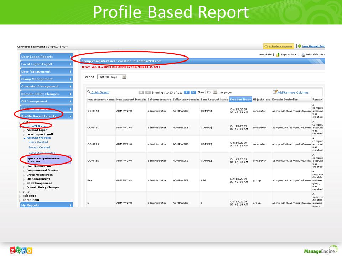
Task: Click the green plus New Report Profile icon
Action: pyautogui.click(x=300, y=46)
